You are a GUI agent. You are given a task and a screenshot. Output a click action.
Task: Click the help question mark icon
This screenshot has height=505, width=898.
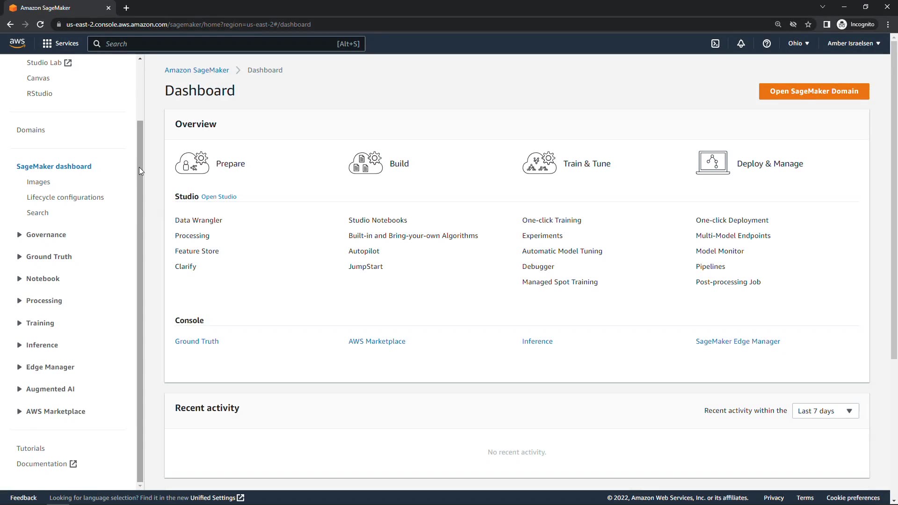point(767,43)
